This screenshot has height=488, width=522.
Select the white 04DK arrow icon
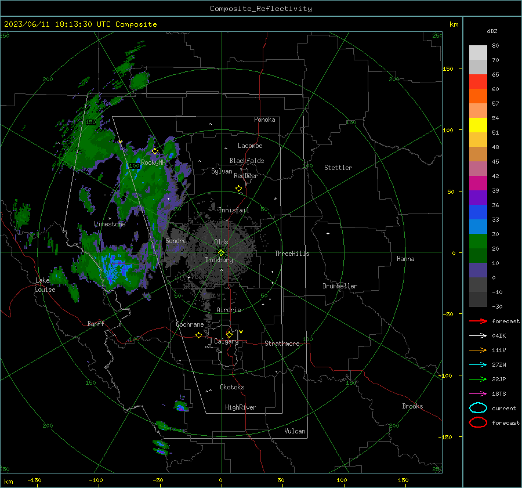[x=478, y=335]
